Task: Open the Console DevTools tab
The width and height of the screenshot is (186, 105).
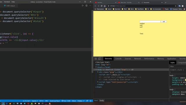Action: [x=118, y=59]
